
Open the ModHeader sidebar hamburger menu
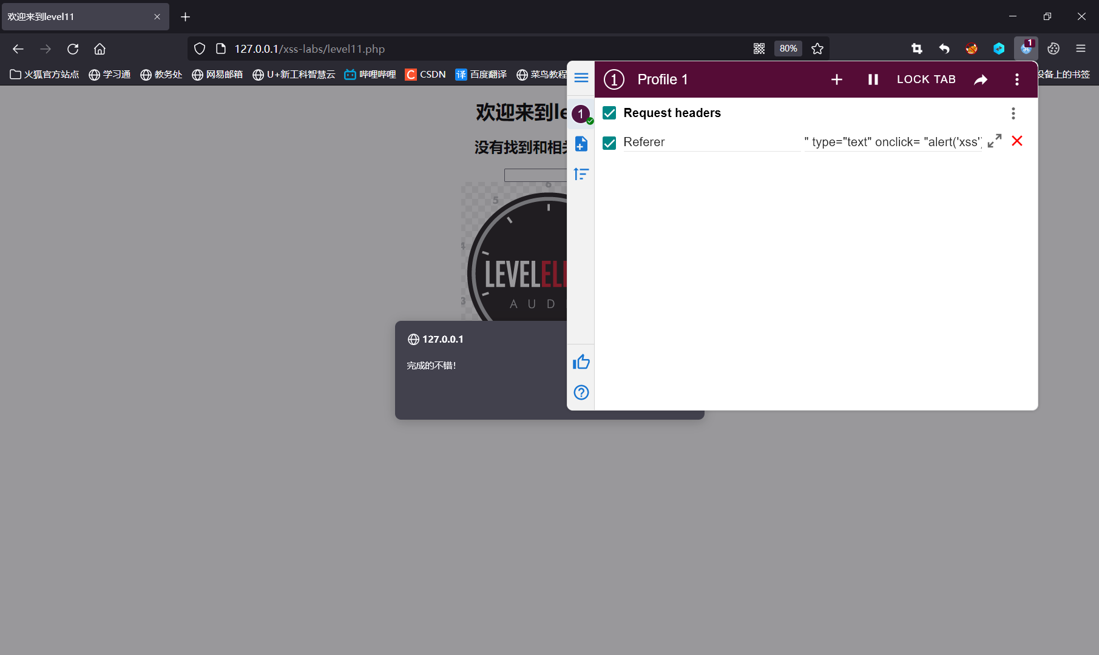(x=581, y=78)
